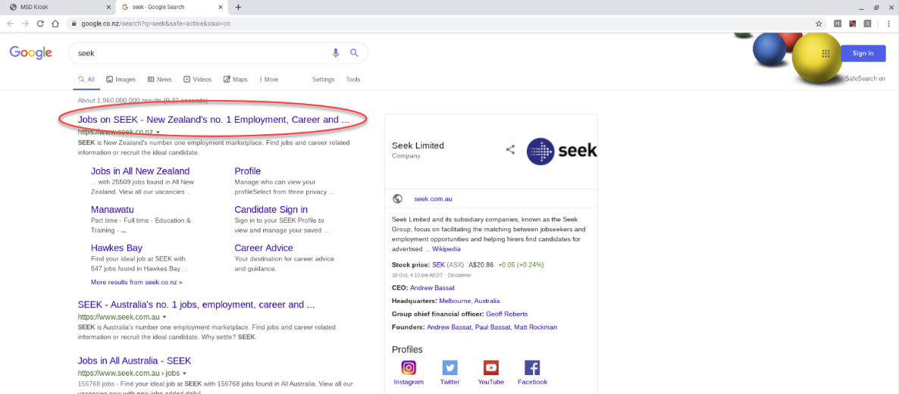Screen dimensions: 899x394
Task: Click founder Paul Bassat link
Action: coord(493,327)
